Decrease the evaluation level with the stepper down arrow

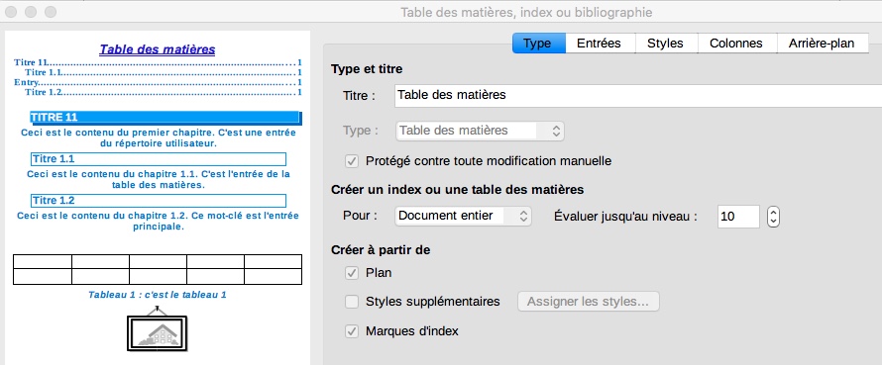click(x=773, y=222)
